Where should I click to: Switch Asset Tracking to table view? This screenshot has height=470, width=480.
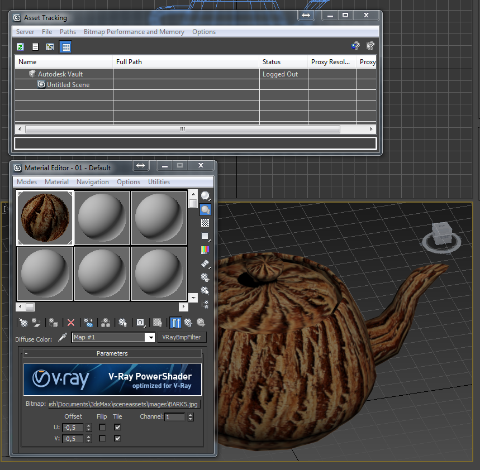65,47
